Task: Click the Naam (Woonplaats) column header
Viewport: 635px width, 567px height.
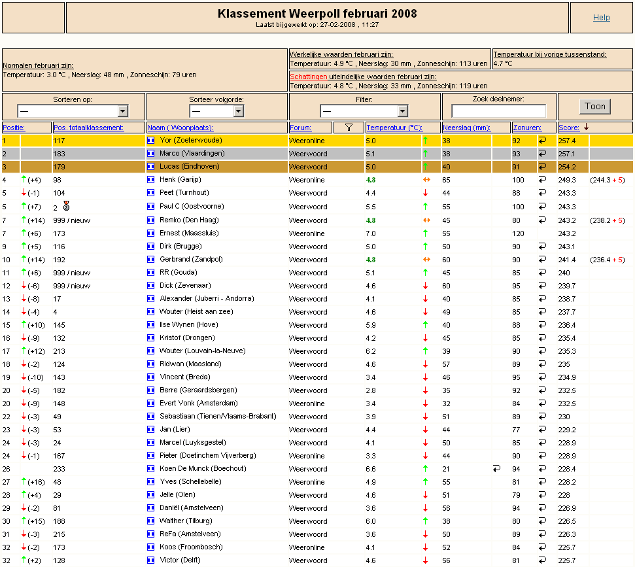Action: (180, 128)
